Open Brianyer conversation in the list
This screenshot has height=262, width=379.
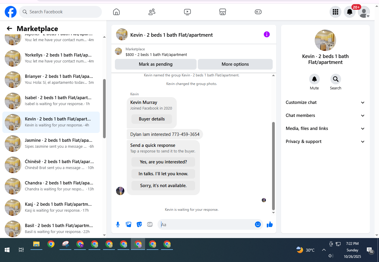[51, 80]
